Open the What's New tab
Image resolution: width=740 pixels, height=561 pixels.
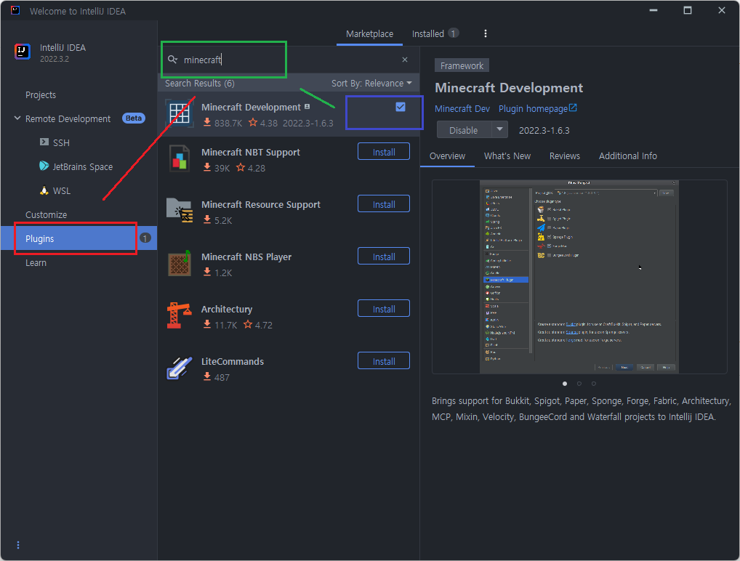507,156
